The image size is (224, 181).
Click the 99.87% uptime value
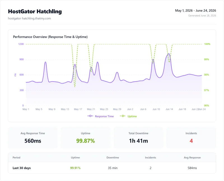[85, 141]
